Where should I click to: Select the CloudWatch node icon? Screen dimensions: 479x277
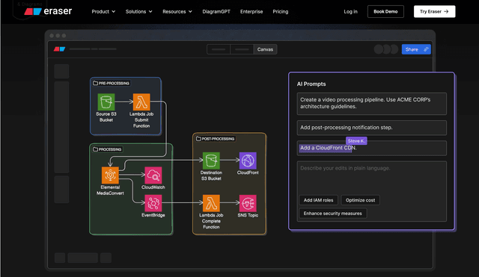153,175
